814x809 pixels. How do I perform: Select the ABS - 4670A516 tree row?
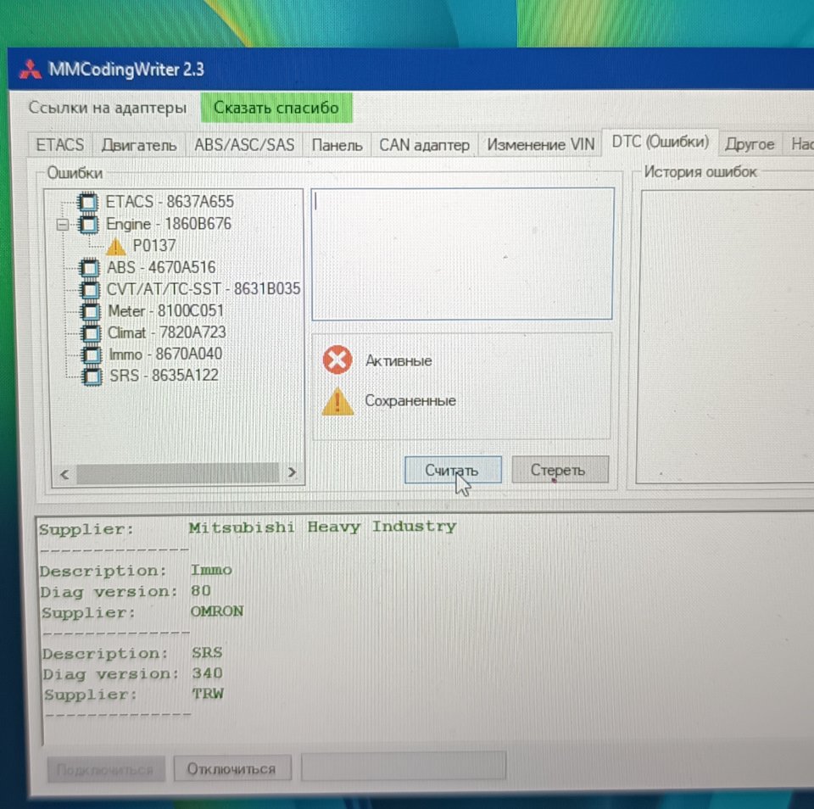pyautogui.click(x=161, y=268)
